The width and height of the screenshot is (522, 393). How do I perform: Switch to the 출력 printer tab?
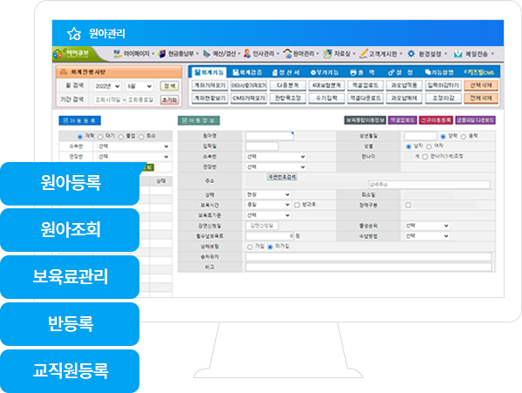point(363,72)
